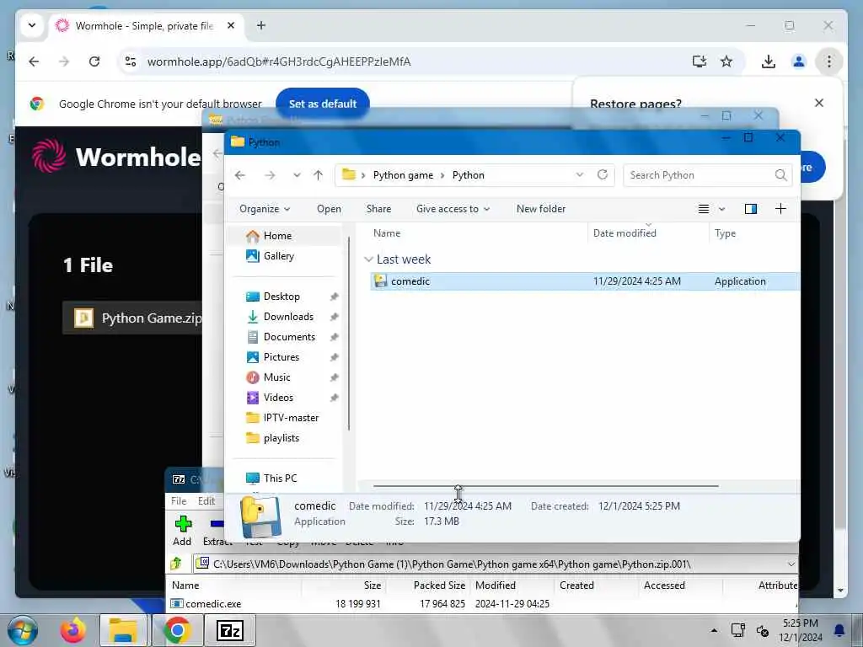The width and height of the screenshot is (863, 647).
Task: Click the Wormhole logo
Action: point(116,156)
